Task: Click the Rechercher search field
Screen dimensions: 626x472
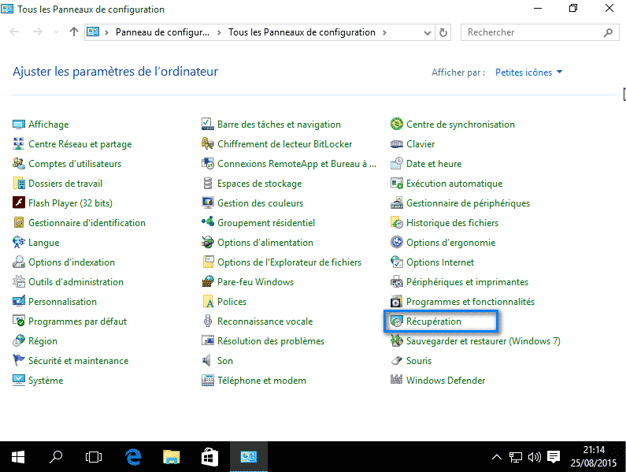Action: (532, 32)
